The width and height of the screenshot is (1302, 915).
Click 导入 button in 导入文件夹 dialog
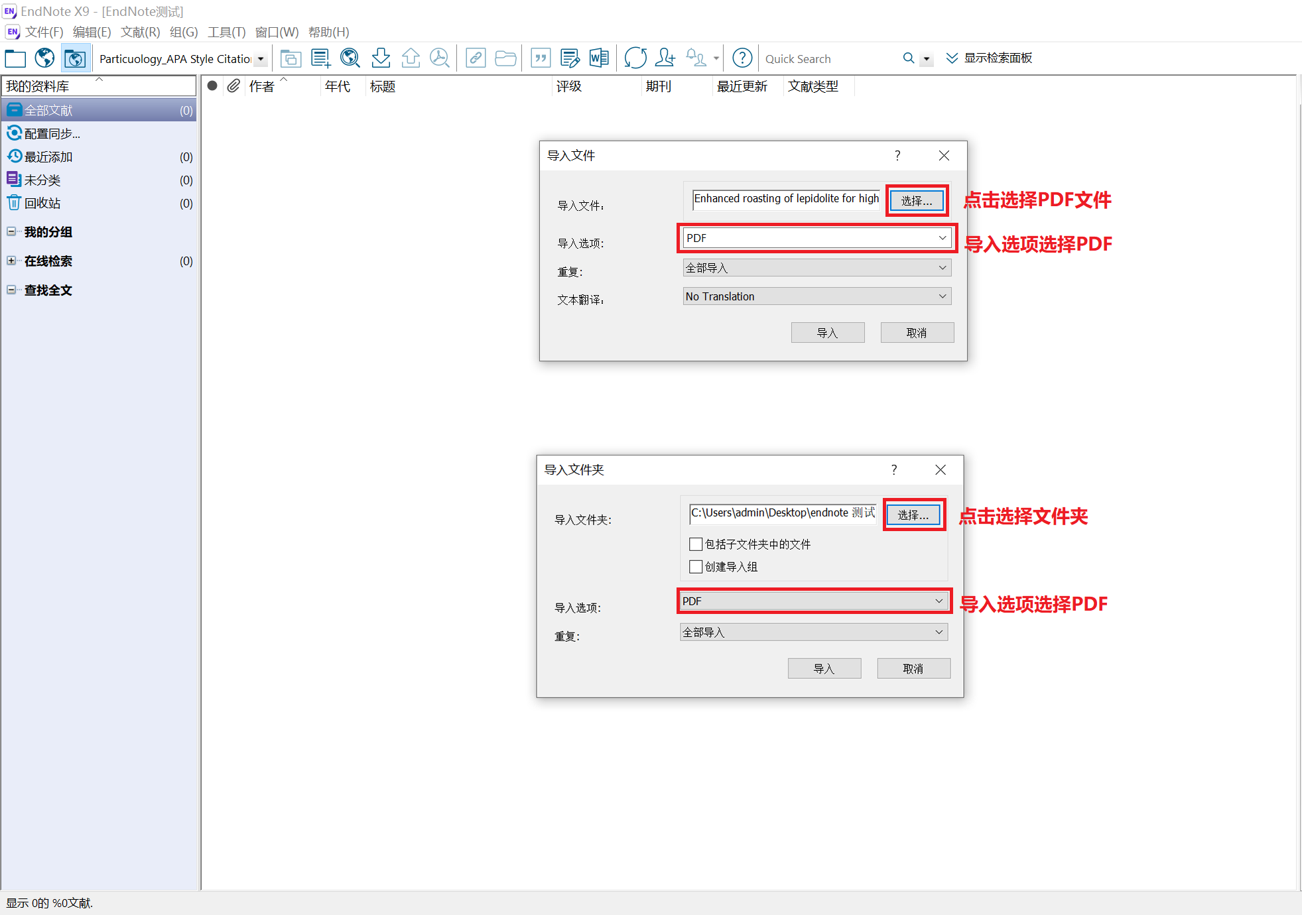tap(824, 668)
